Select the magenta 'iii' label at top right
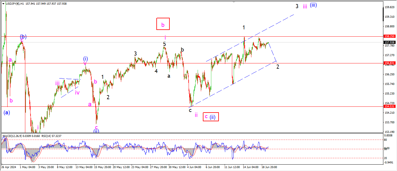Screen dimensions: 397x171 305,6
